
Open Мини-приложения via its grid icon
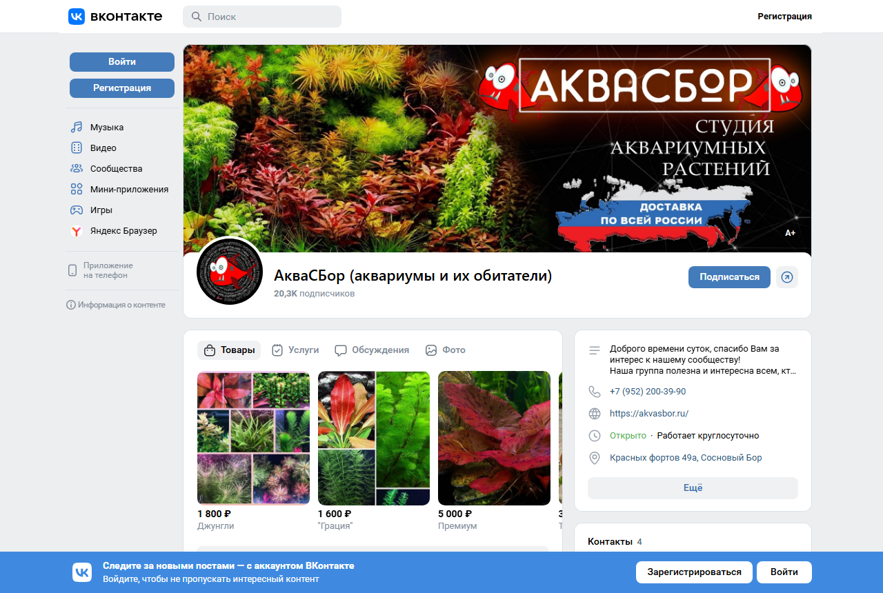pyautogui.click(x=77, y=190)
